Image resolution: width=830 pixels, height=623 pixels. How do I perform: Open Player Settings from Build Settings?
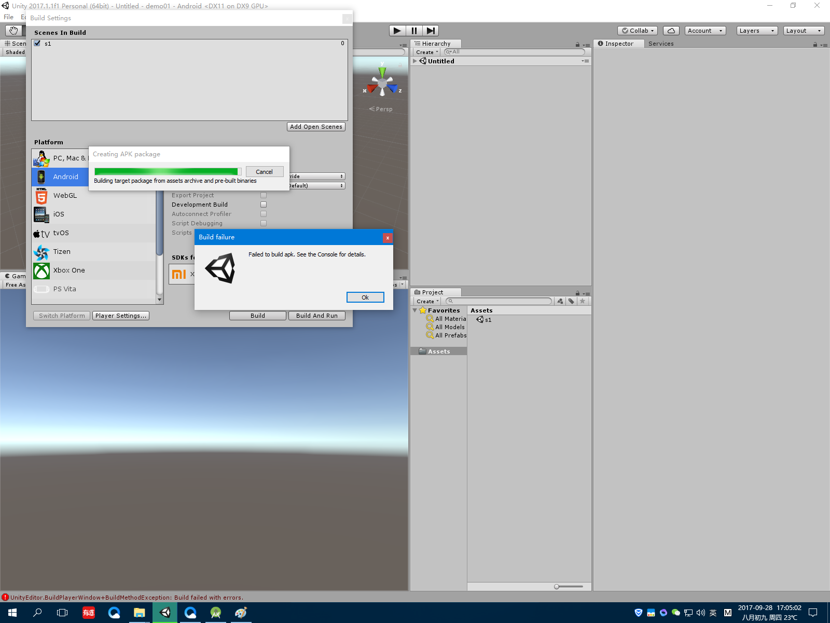point(121,316)
